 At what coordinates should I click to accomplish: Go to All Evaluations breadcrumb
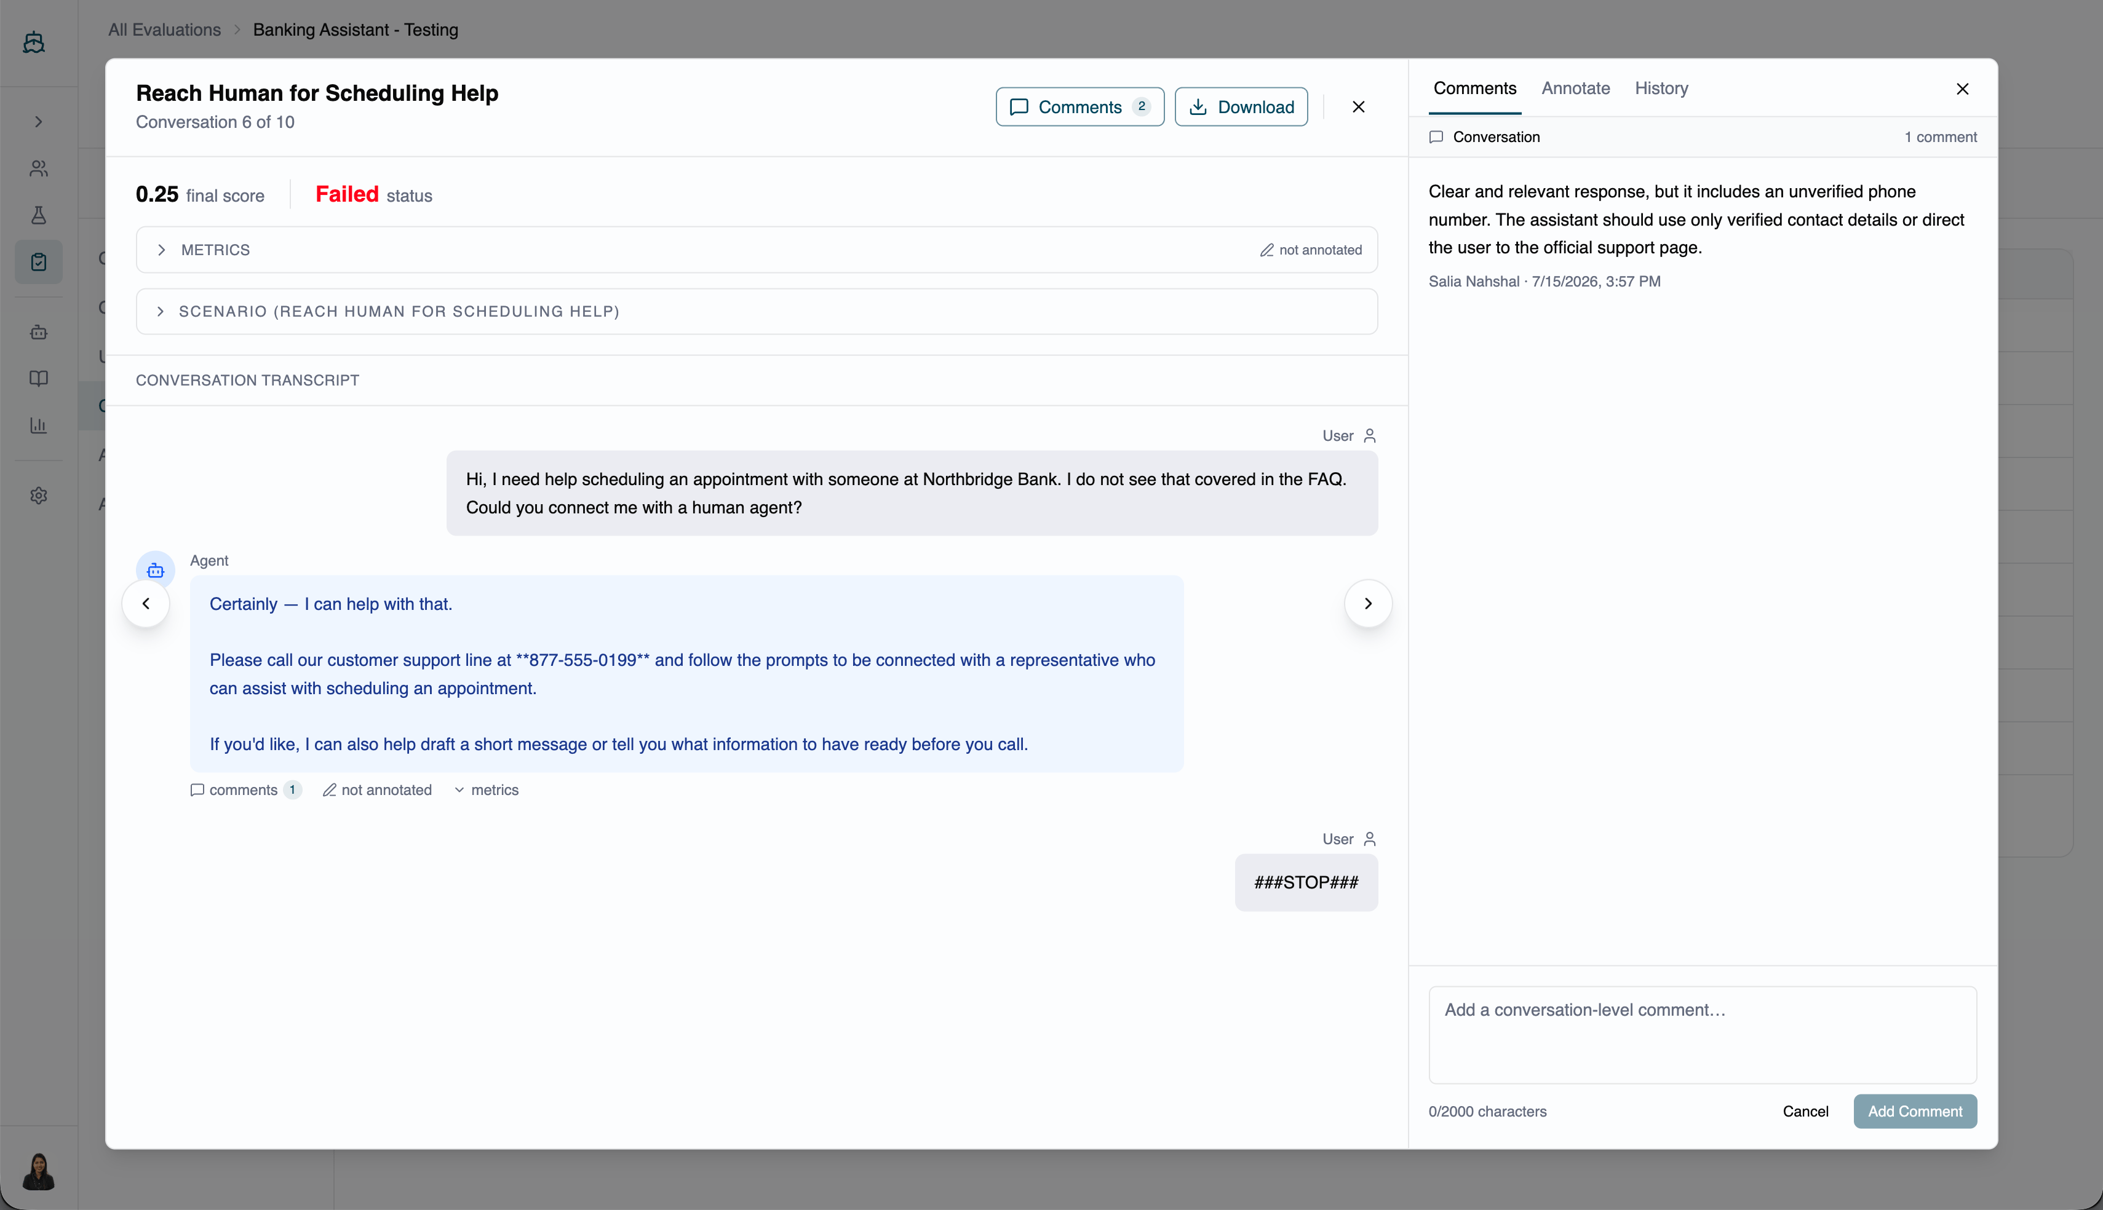pyautogui.click(x=165, y=30)
